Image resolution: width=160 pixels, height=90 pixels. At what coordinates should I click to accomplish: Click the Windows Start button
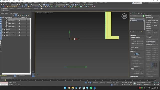click(65, 88)
